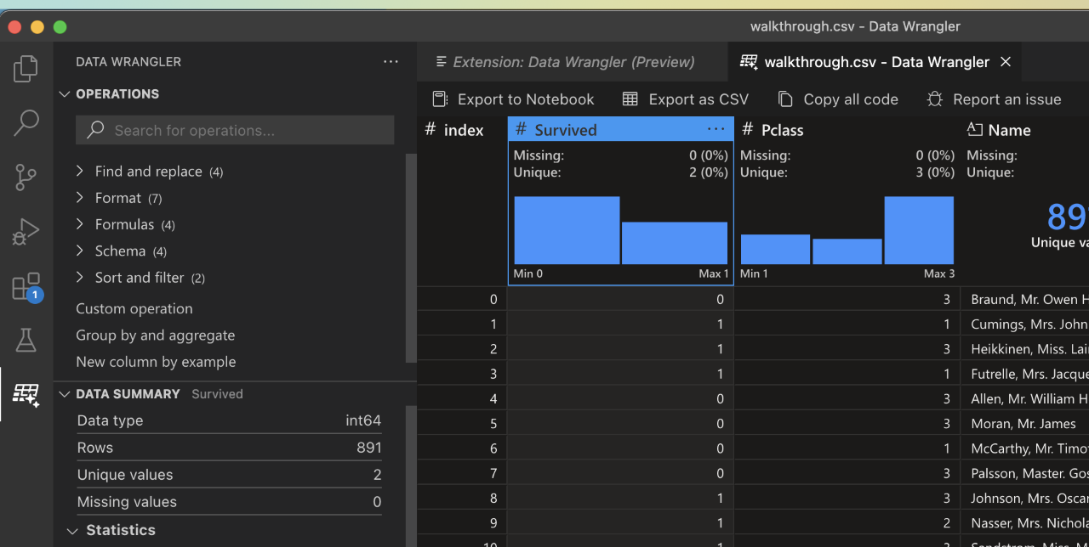Open the Survived column options menu
The height and width of the screenshot is (547, 1089).
pos(717,128)
